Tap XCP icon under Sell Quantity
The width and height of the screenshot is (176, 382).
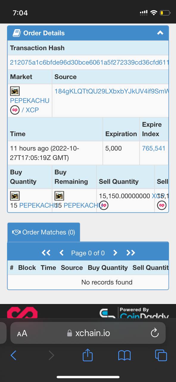click(x=104, y=205)
